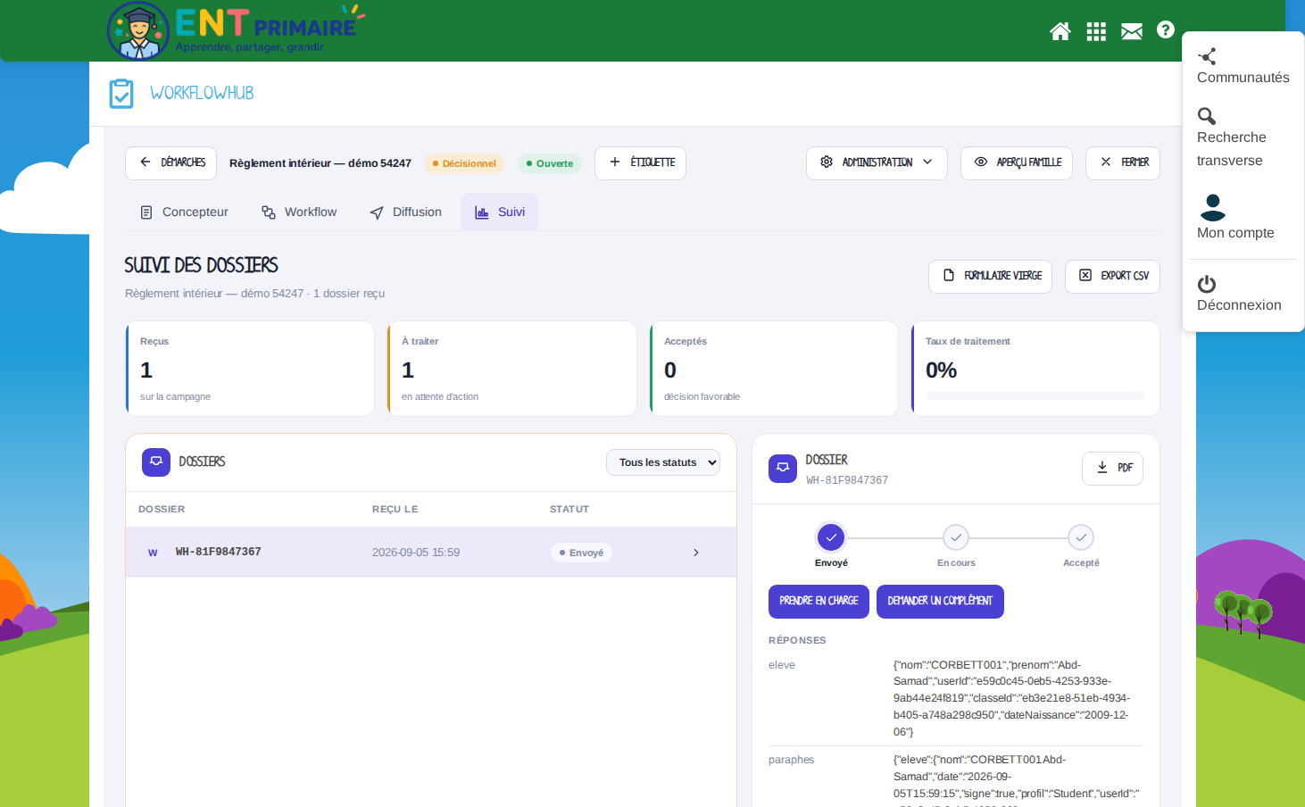Click the WORKFLOWHUB title text
This screenshot has height=807, width=1305.
pos(202,93)
